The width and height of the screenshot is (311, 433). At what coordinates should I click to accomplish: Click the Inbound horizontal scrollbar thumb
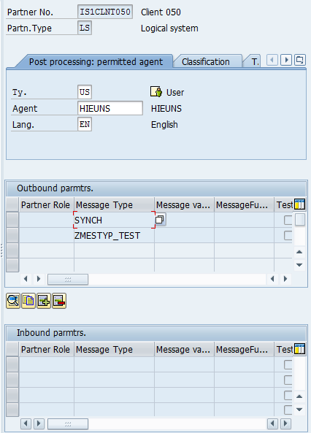[68, 424]
